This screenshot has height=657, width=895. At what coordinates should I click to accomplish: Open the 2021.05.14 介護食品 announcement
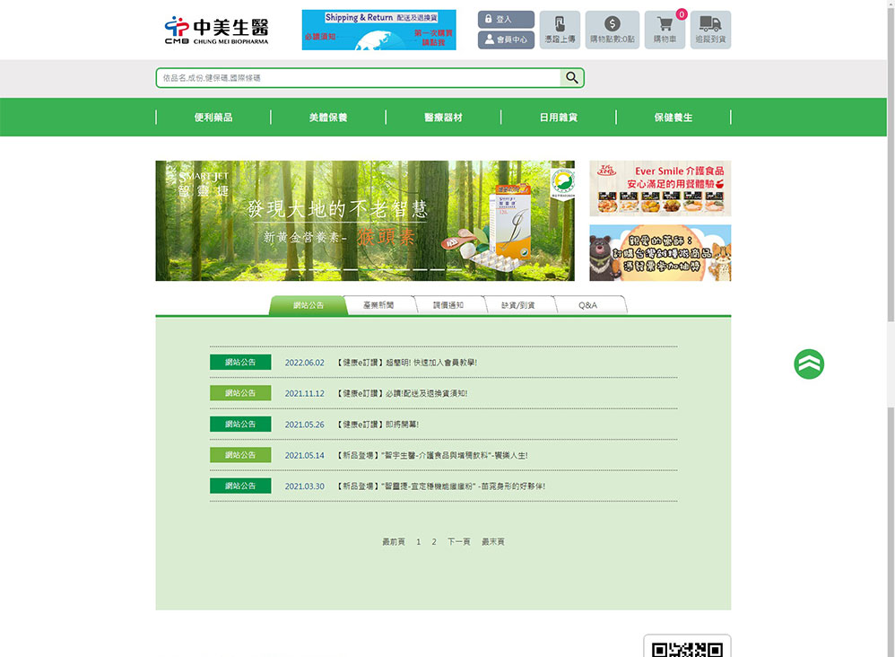pos(432,455)
